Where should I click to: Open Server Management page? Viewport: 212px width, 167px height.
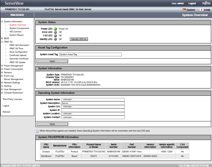(14, 79)
